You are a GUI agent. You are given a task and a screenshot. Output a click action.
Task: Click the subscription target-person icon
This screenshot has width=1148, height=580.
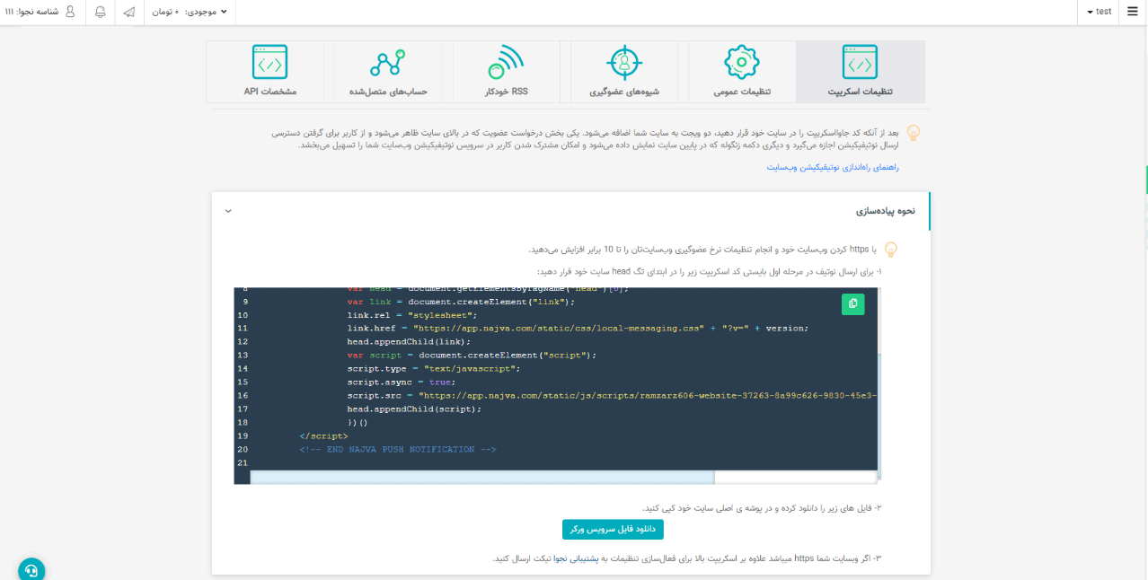(624, 63)
